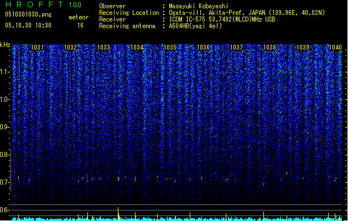Click the 0.9 frequency axis label
This screenshot has width=348, height=221.
(4, 127)
